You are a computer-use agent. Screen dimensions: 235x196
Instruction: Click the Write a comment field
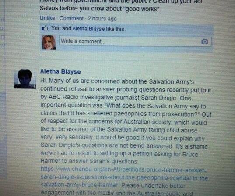(135, 41)
